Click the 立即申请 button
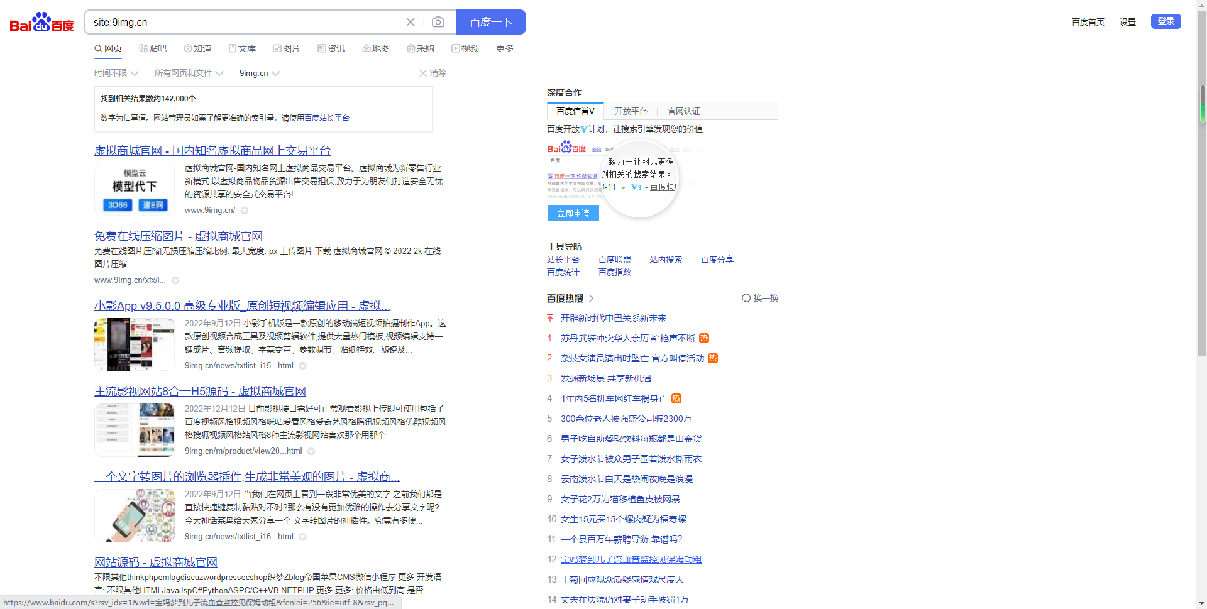 [573, 213]
